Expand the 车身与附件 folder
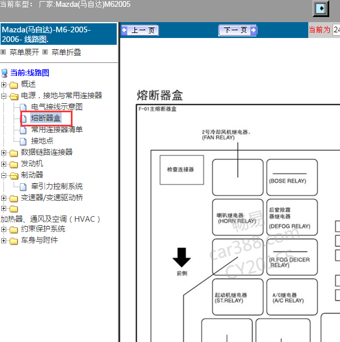The image size is (340, 342). click(x=3, y=240)
